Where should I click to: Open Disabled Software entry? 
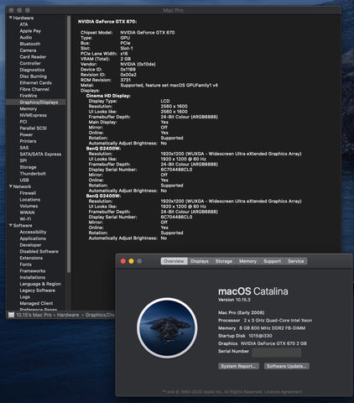[39, 251]
